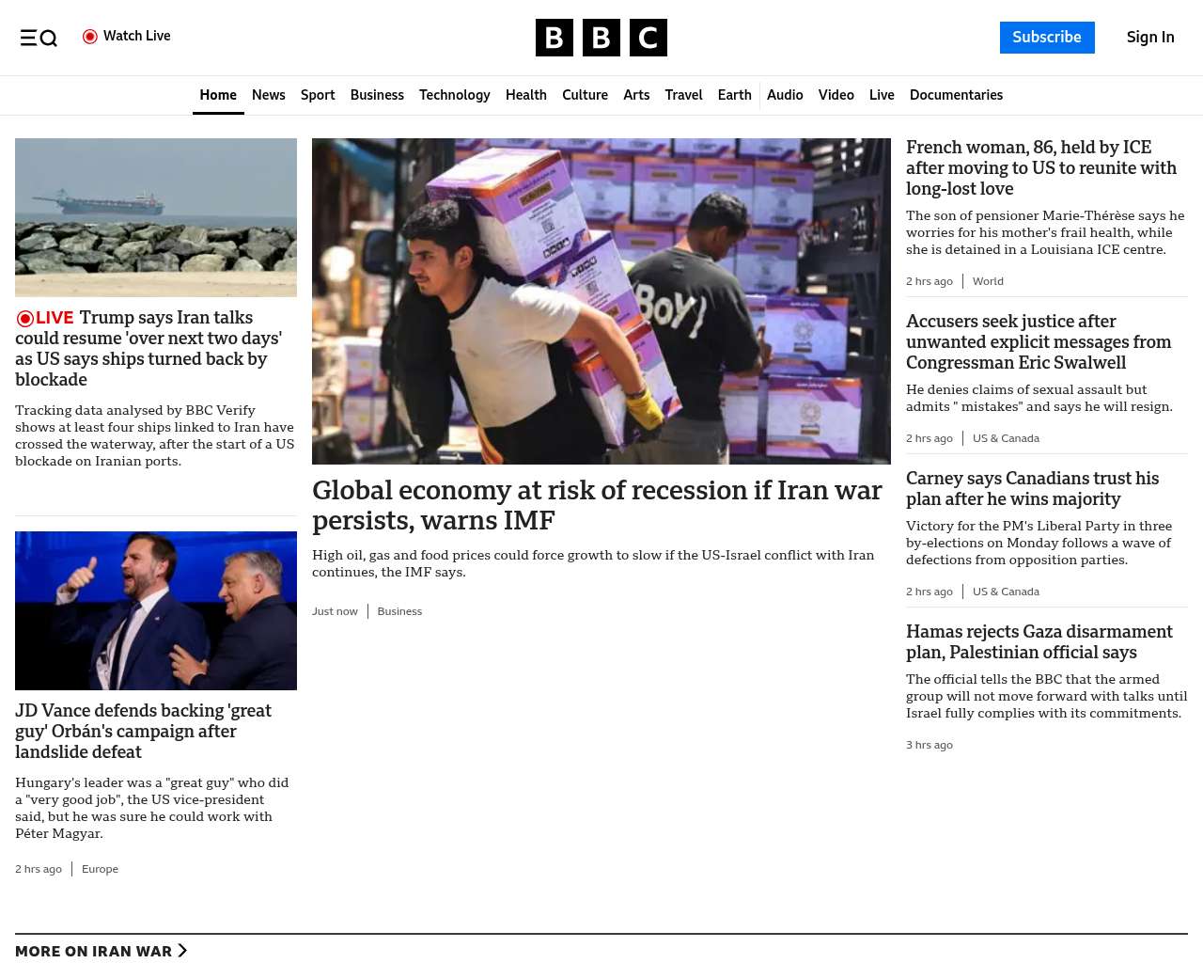1203x963 pixels.
Task: Open the Sport navigation item
Action: 318,95
